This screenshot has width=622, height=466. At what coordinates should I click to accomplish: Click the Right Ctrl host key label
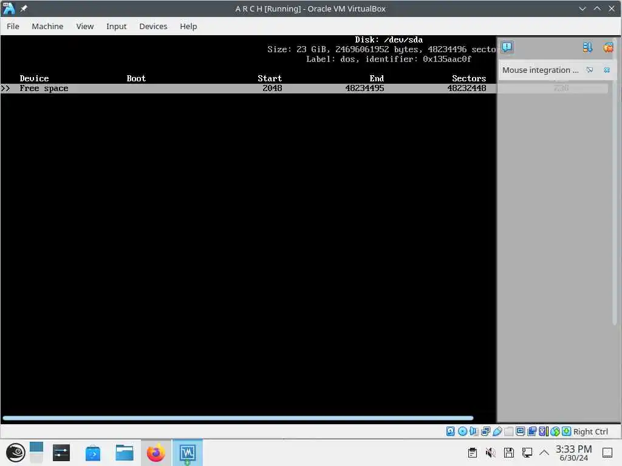point(590,431)
